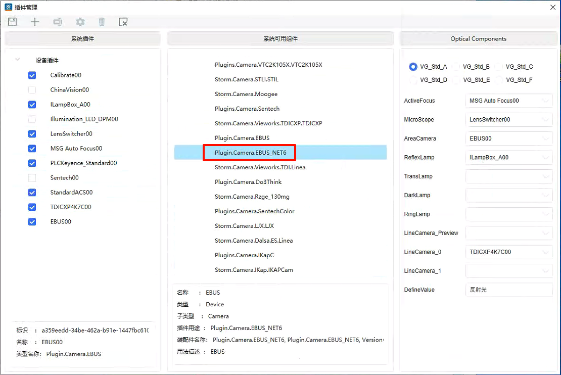Check the Sentech00 plugin checkbox
The width and height of the screenshot is (561, 375).
click(32, 178)
